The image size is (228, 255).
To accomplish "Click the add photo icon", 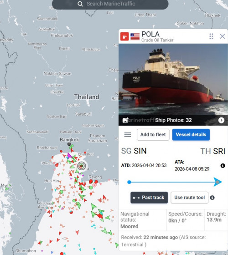I will 125,120.
